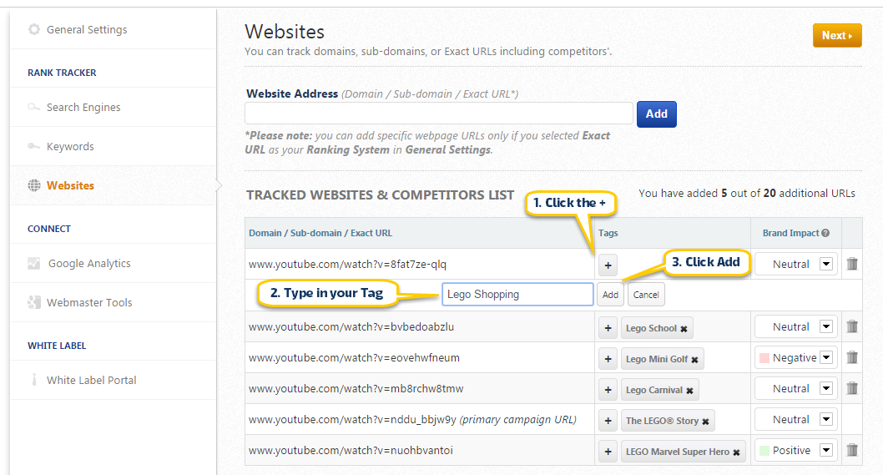
Task: Remove the Lego Mini Golf tag
Action: [x=694, y=359]
